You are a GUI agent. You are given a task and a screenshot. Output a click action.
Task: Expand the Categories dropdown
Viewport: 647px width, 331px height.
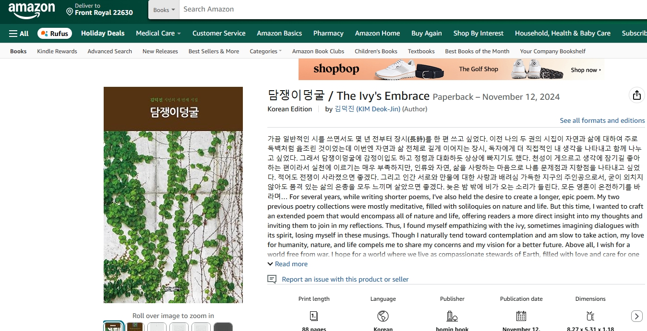tap(265, 51)
